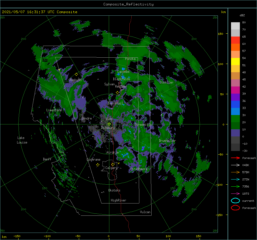Click the cyan current ellipse icon

(235, 201)
